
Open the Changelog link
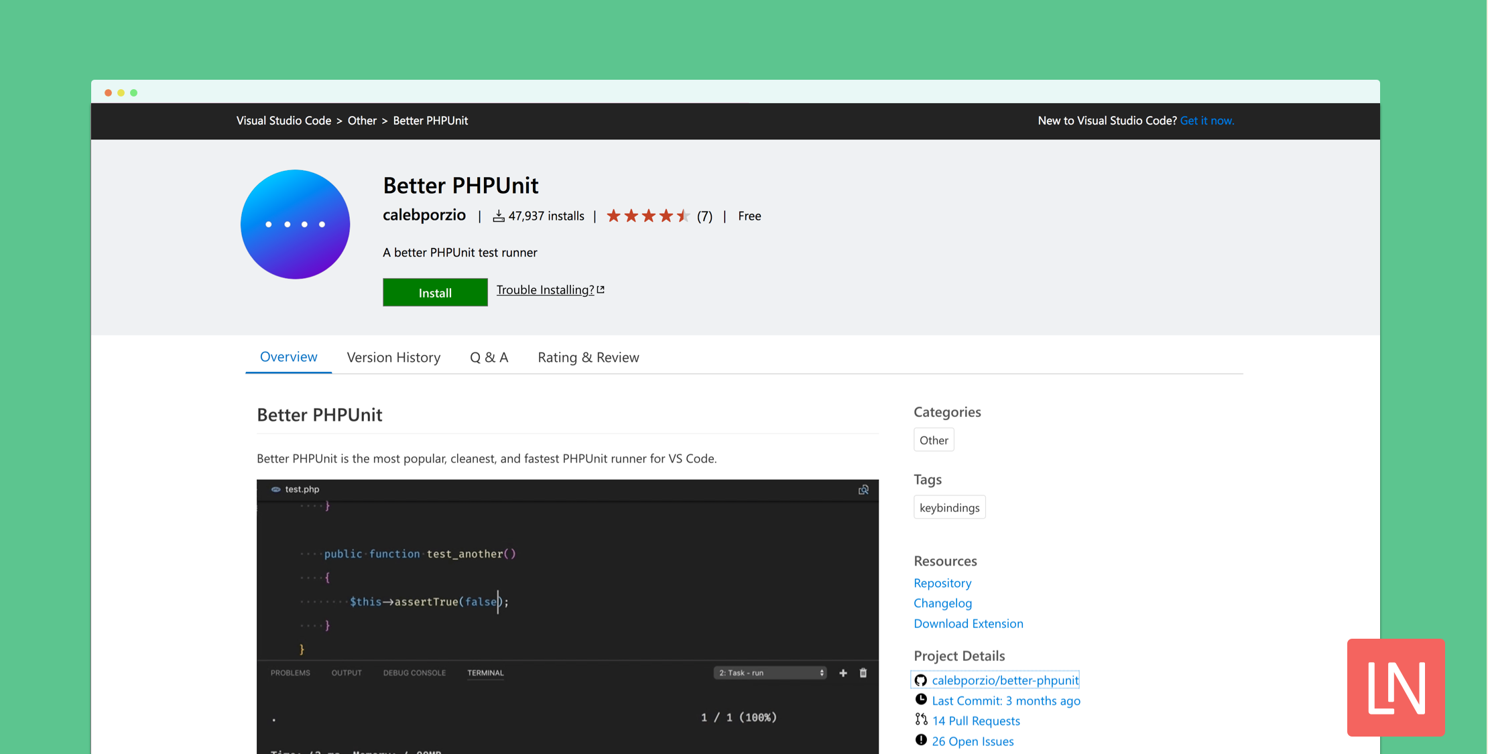pyautogui.click(x=942, y=603)
